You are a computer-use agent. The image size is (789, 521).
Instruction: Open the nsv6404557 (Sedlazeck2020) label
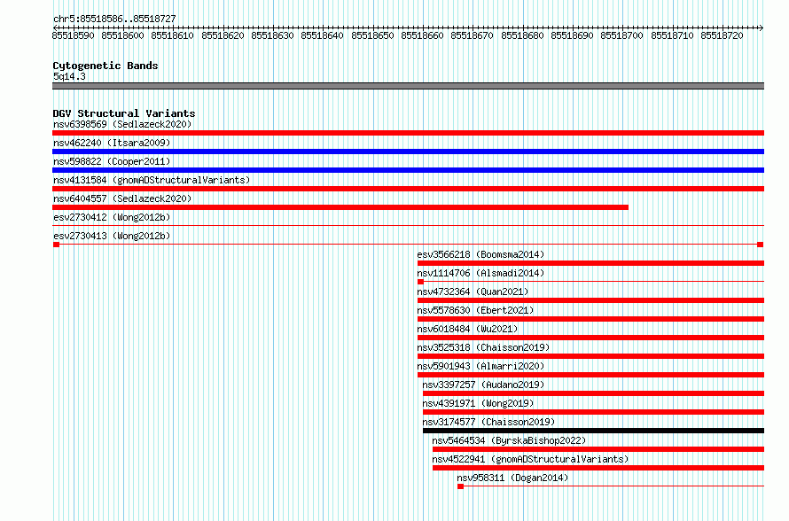click(122, 198)
